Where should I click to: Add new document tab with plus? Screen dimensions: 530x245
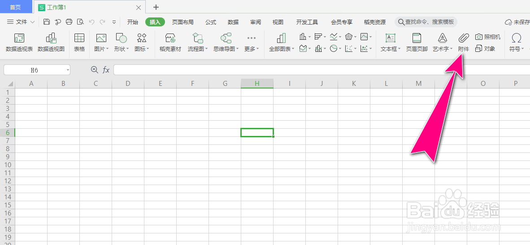pos(156,7)
